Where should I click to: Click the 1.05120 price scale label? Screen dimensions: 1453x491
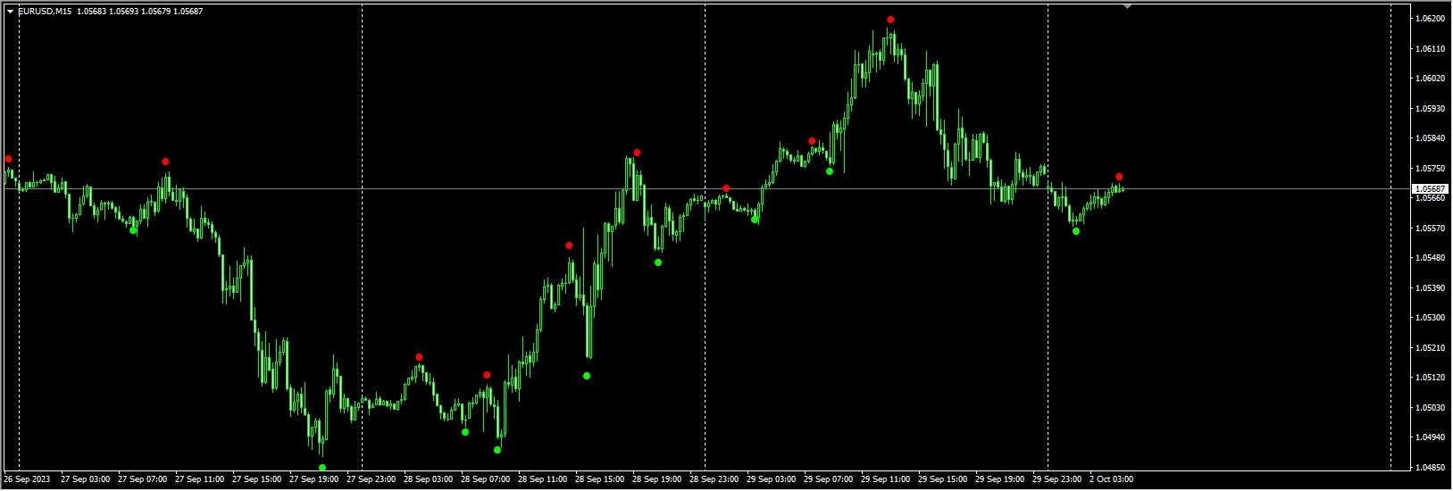(1431, 378)
